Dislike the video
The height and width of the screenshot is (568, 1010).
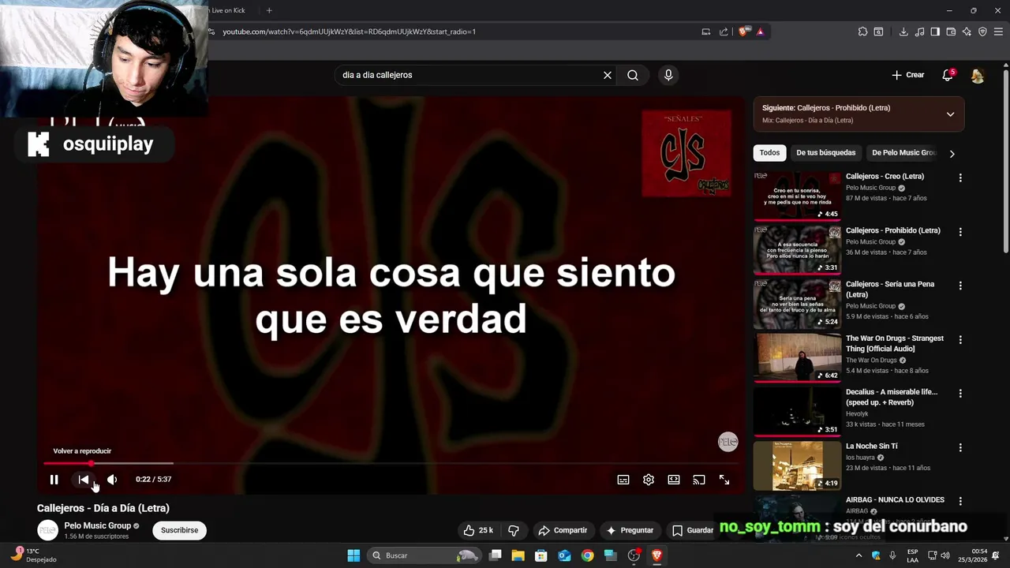coord(514,530)
